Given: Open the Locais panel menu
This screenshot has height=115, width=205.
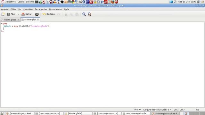Looking at the screenshot, I should 20,2.
